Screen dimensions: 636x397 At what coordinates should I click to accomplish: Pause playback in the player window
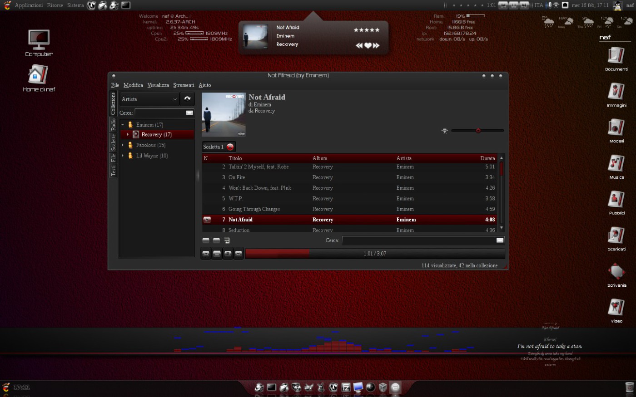[217, 254]
